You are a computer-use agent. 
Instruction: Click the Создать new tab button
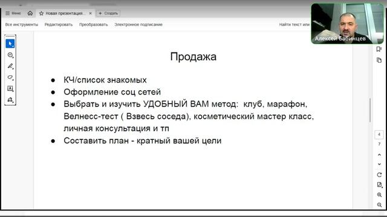point(108,13)
